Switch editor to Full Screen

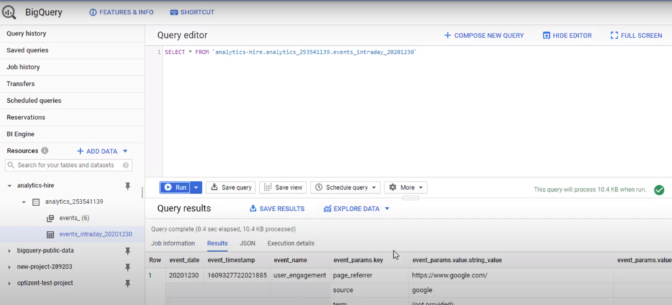(x=636, y=35)
